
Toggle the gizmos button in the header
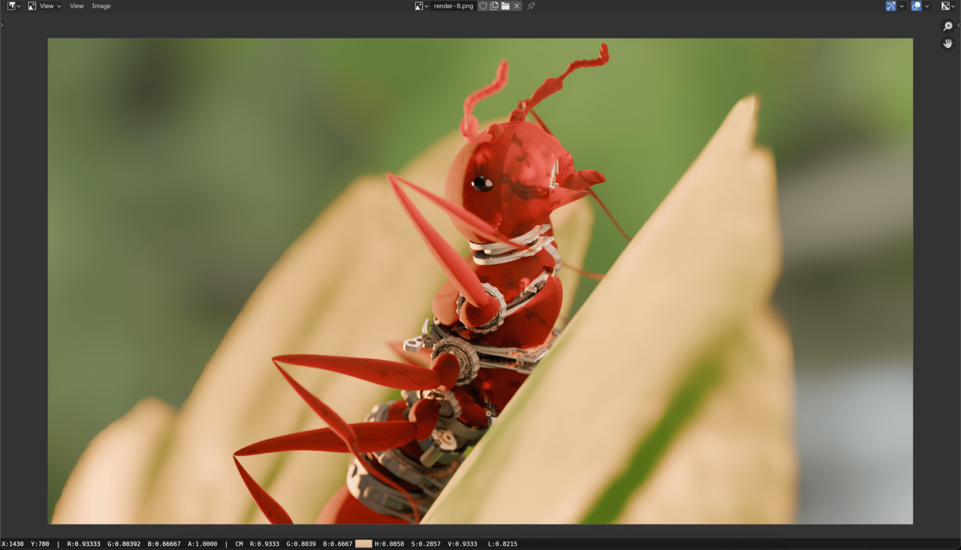pyautogui.click(x=890, y=6)
